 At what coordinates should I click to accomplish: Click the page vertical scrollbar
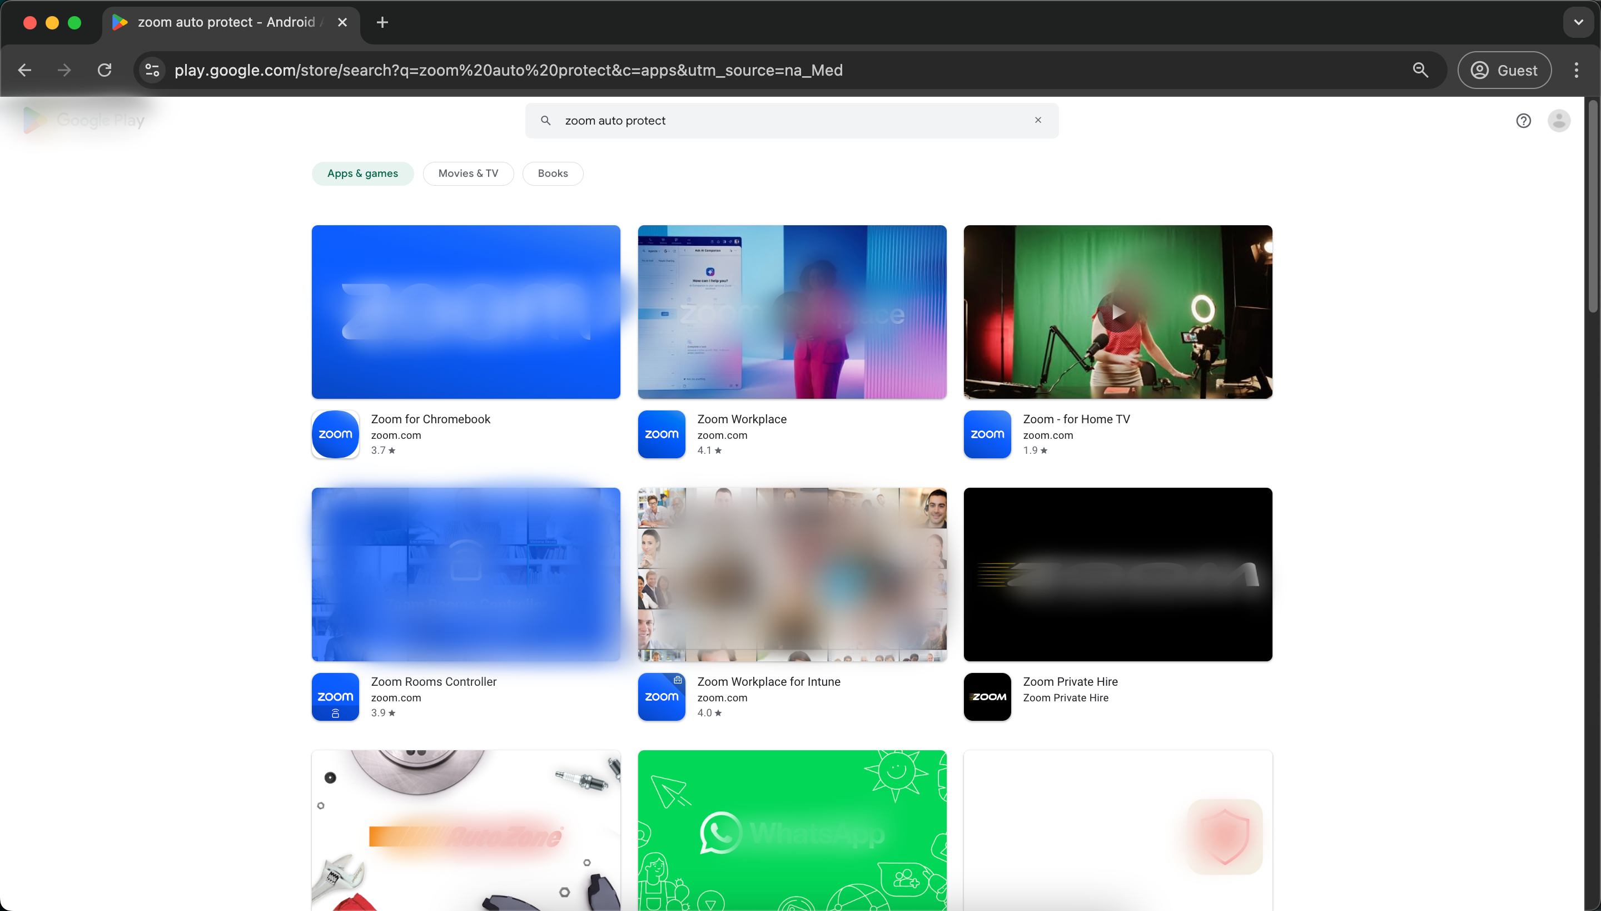pyautogui.click(x=1592, y=206)
